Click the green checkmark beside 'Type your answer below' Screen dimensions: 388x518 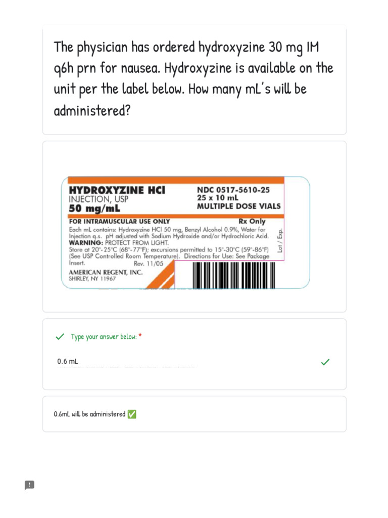click(x=60, y=336)
